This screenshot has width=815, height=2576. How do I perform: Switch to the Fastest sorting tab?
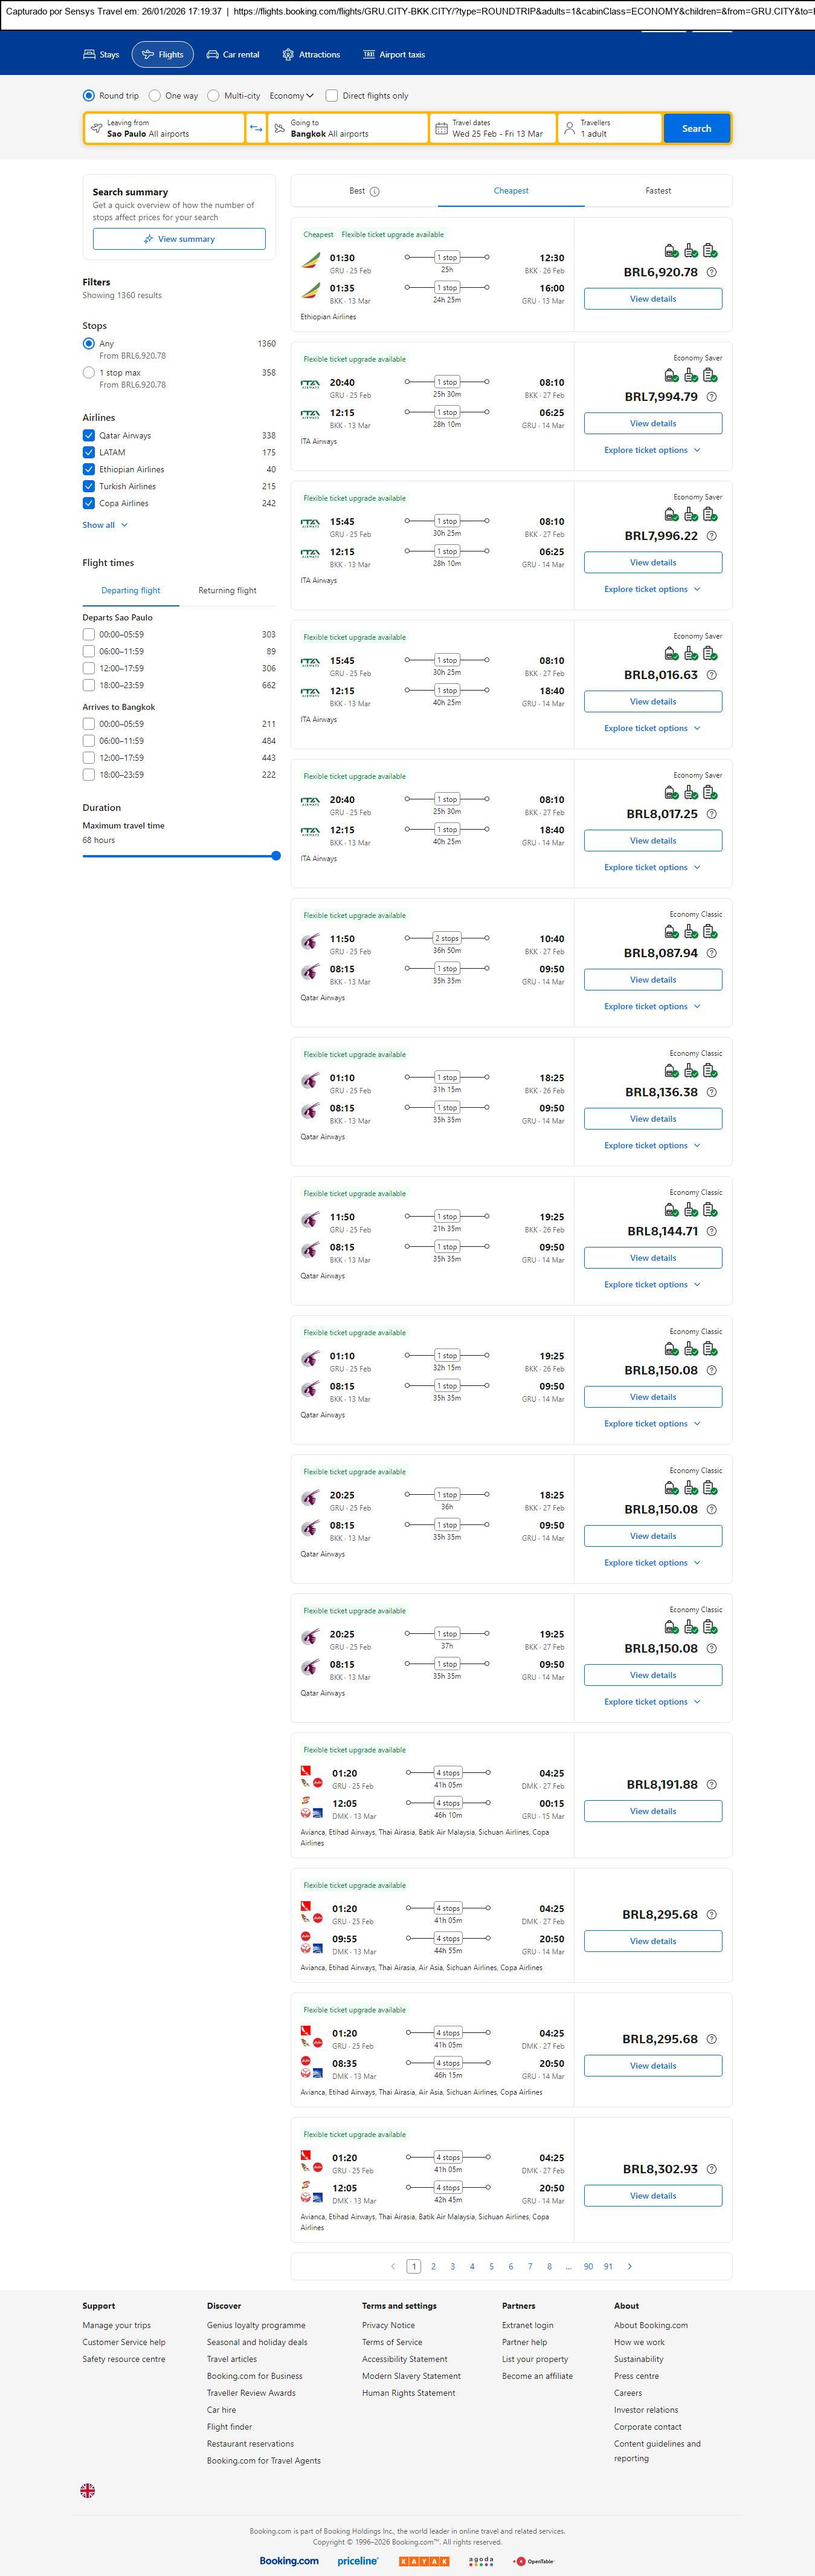(x=657, y=191)
